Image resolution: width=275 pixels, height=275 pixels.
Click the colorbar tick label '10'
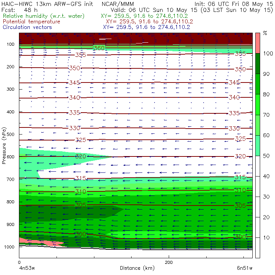(266, 238)
